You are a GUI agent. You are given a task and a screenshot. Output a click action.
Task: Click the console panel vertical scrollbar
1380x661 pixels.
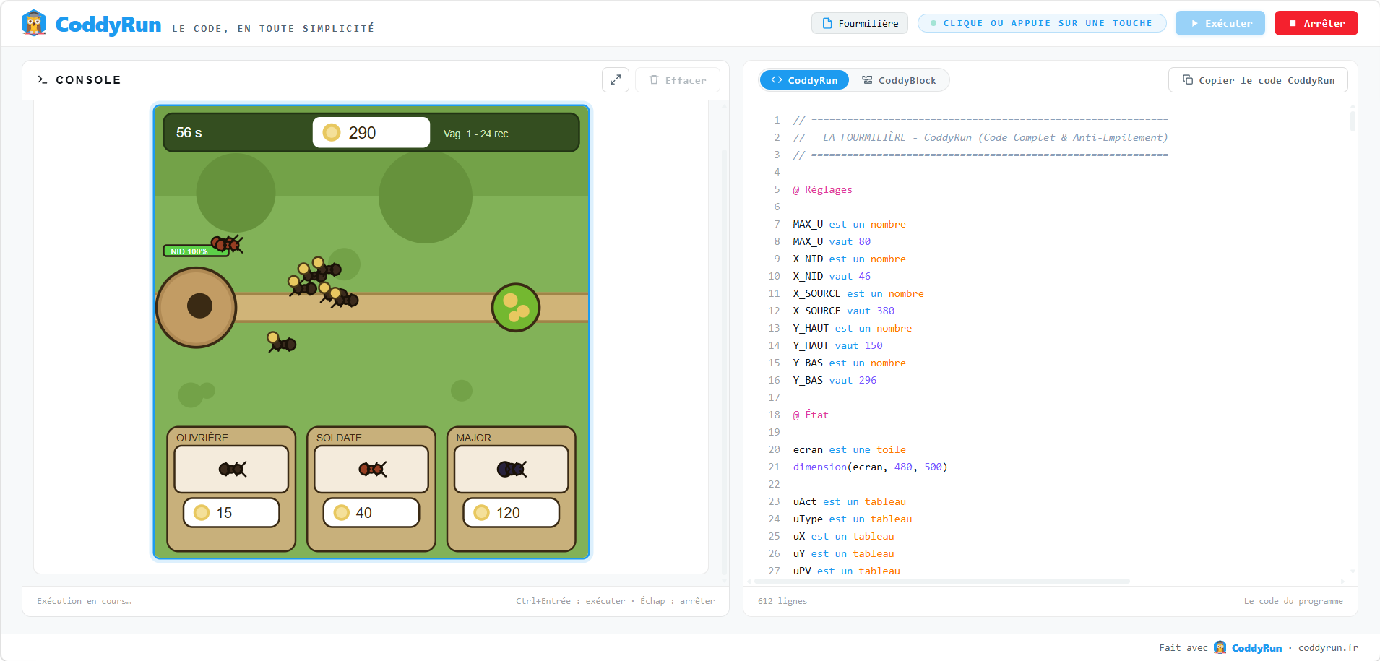click(x=725, y=361)
